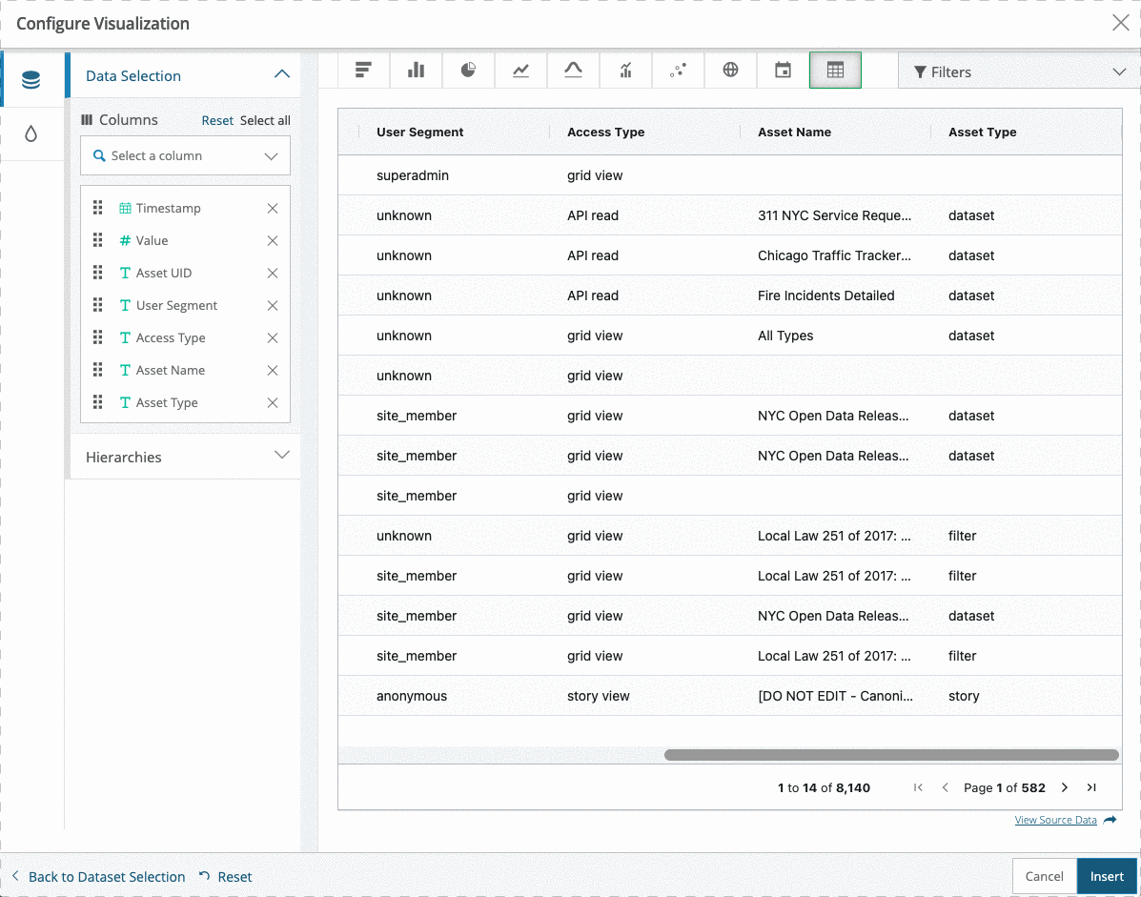Select the horizontal bar chart type
Image resolution: width=1141 pixels, height=897 pixels.
(x=363, y=70)
